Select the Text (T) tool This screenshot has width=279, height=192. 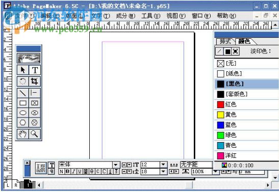tap(35, 70)
